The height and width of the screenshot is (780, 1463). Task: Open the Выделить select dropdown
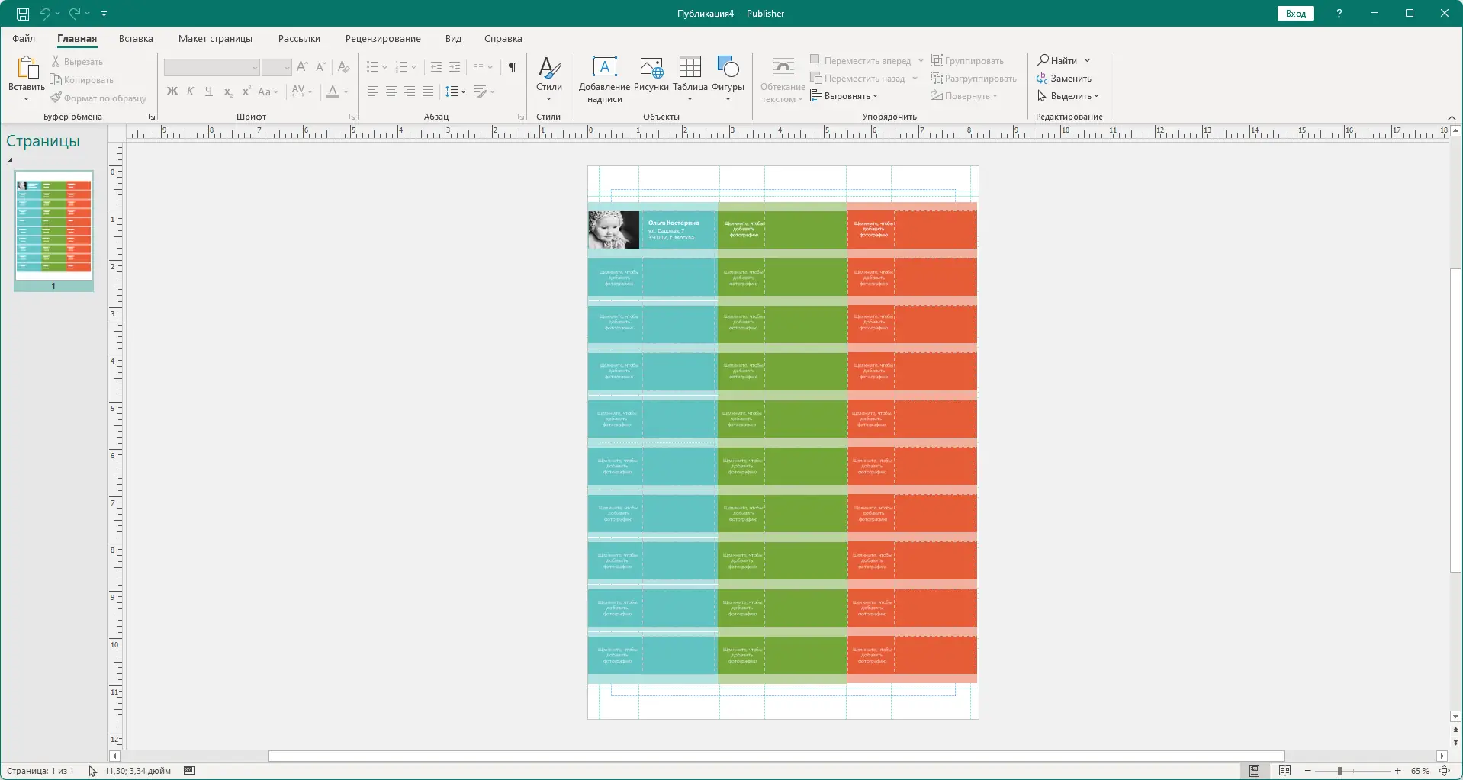[x=1068, y=96]
